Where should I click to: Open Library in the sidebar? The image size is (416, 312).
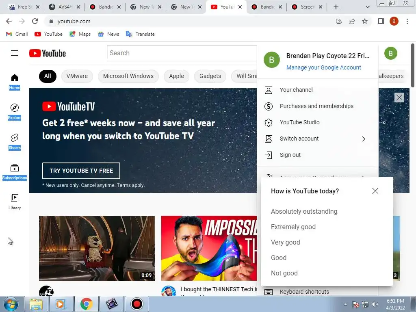15,202
